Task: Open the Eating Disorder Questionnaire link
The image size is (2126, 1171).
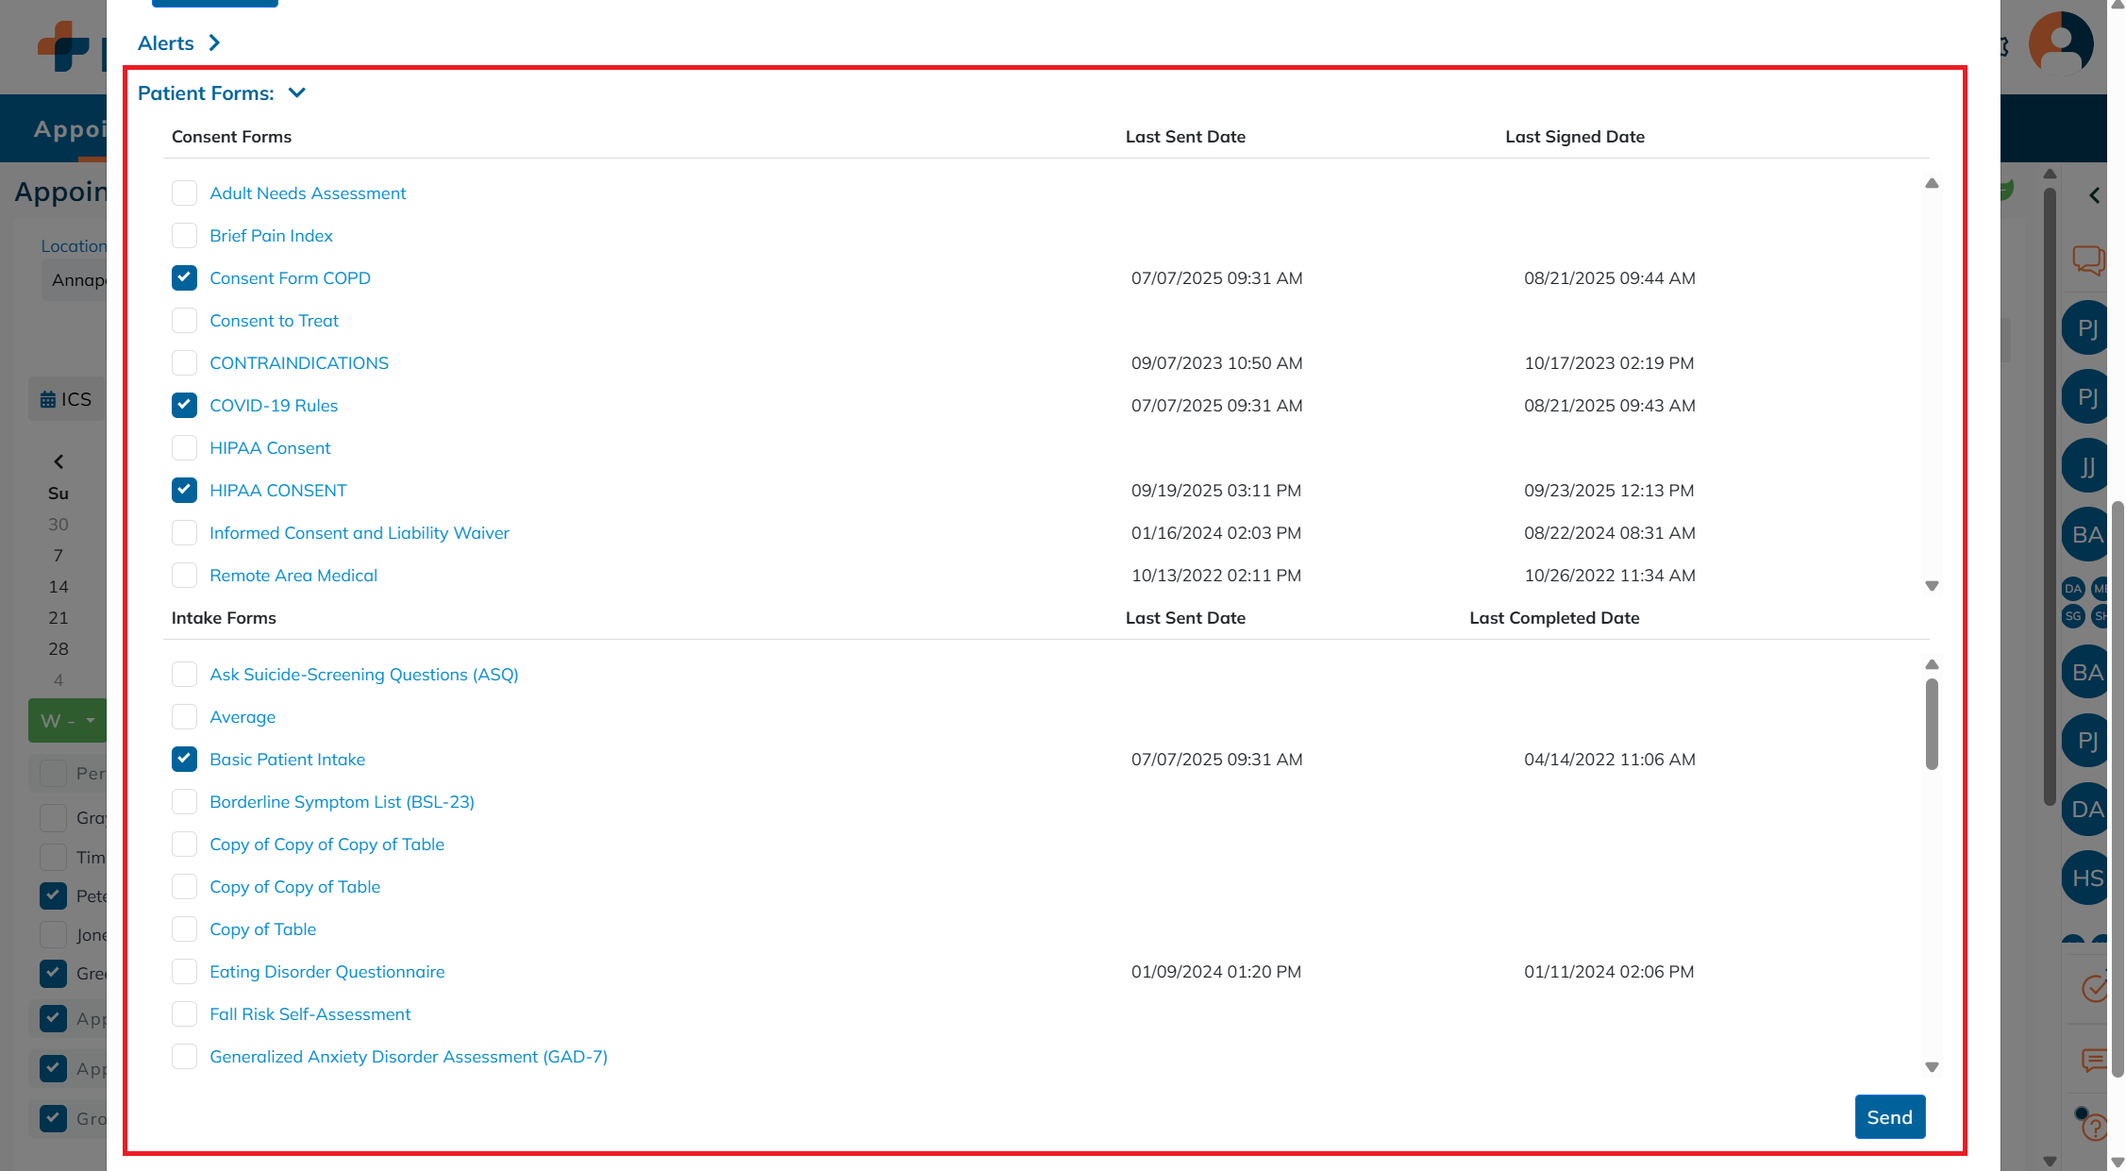Action: (x=326, y=971)
